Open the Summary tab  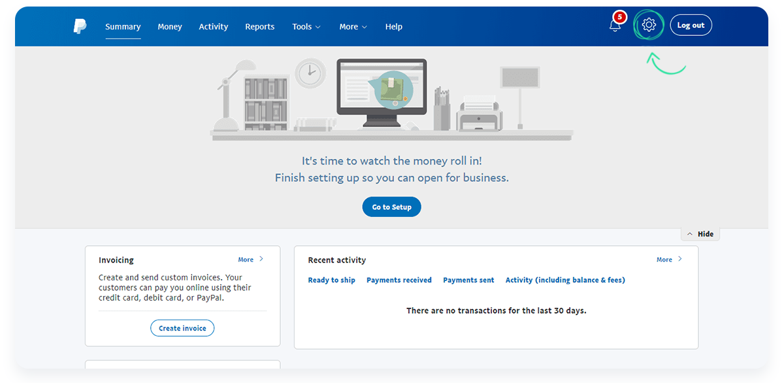click(x=123, y=27)
